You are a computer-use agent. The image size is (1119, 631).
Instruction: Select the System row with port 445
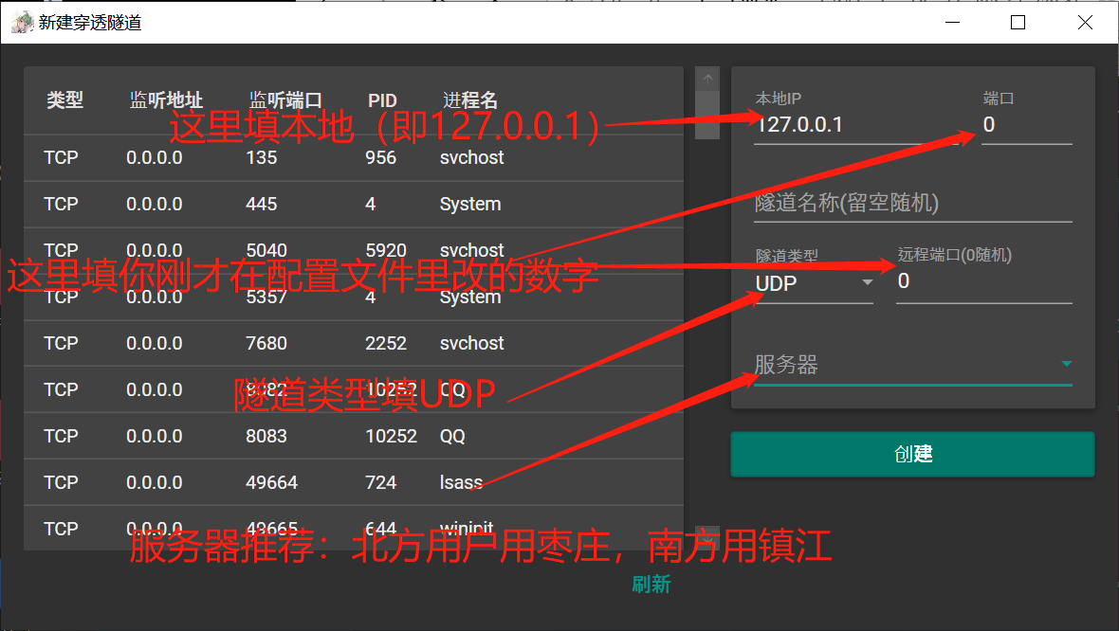tap(353, 205)
